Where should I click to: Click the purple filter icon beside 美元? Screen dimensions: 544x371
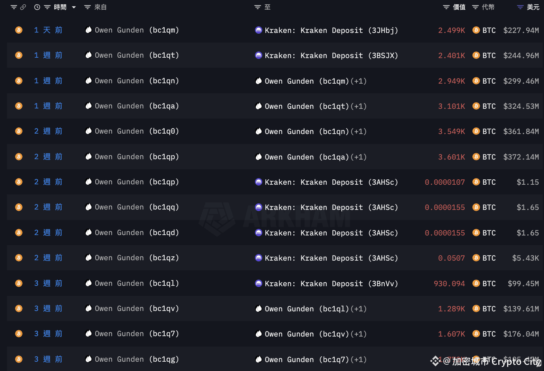(x=520, y=7)
